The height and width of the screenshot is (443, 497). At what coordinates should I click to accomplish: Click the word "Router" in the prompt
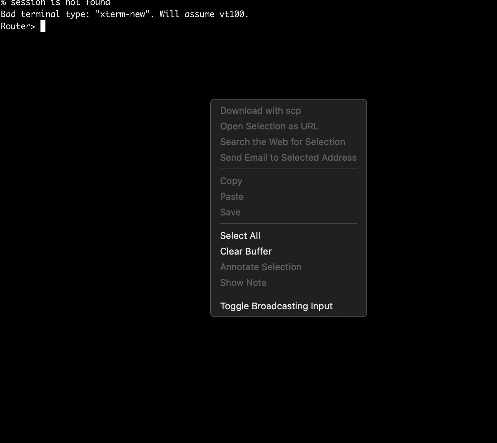[15, 26]
